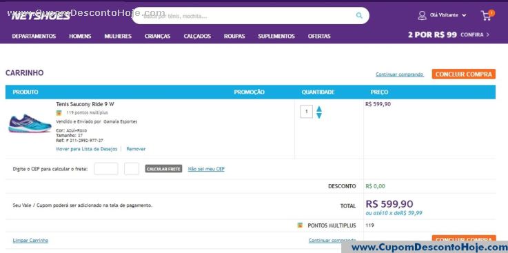The width and height of the screenshot is (508, 253).
Task: Increase quantity with up arrow
Action: tap(319, 108)
